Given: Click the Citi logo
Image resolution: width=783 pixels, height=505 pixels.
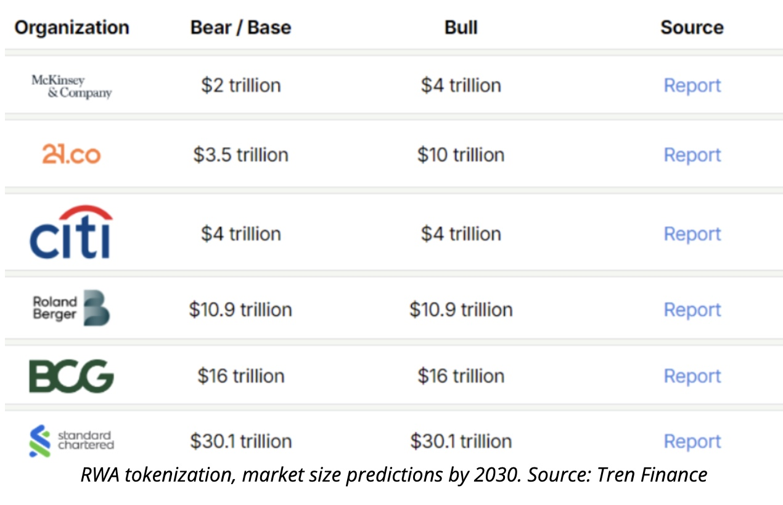Looking at the screenshot, I should [72, 233].
